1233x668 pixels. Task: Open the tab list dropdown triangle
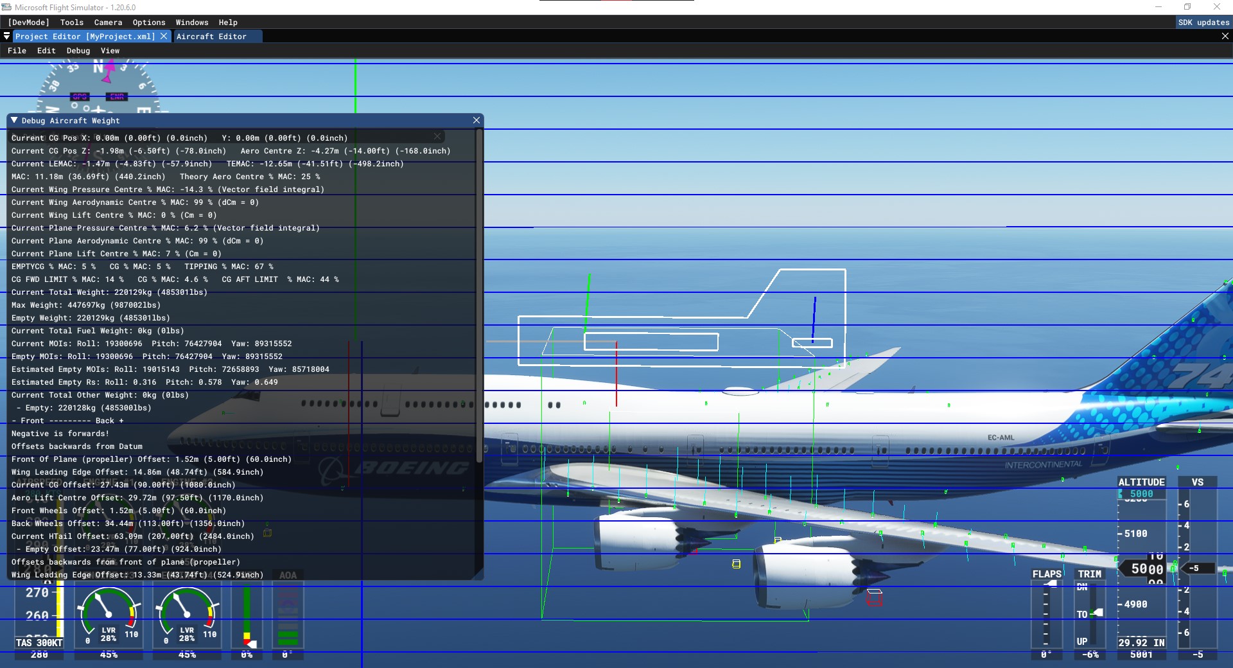(6, 37)
